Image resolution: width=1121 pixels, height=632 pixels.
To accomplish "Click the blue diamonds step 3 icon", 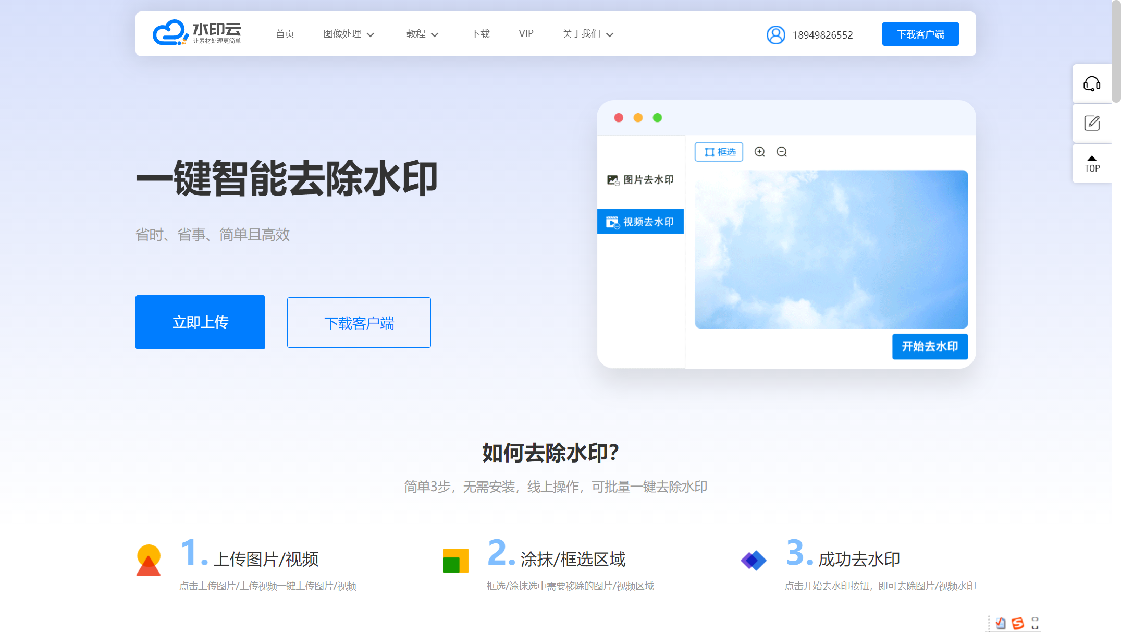I will pyautogui.click(x=754, y=561).
